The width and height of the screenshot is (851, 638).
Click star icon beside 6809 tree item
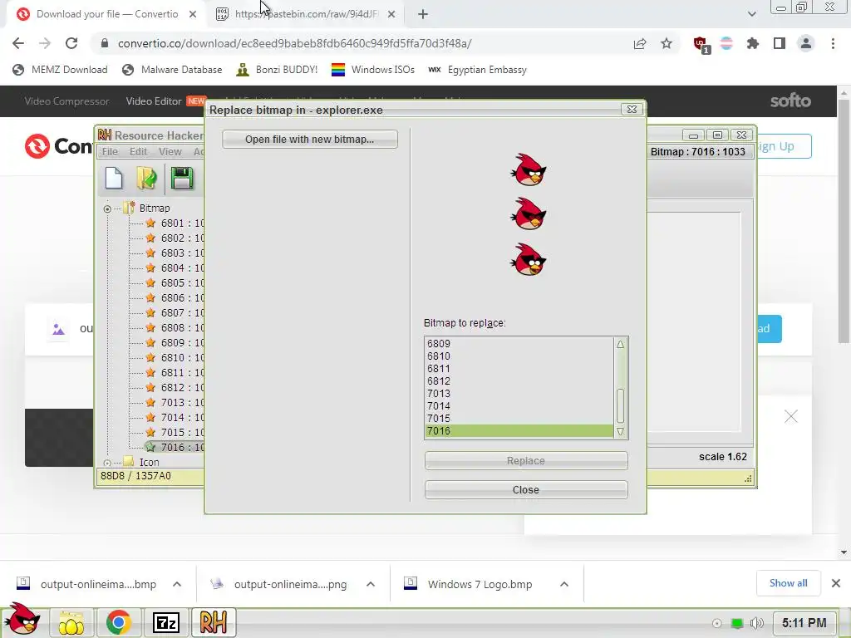click(150, 343)
